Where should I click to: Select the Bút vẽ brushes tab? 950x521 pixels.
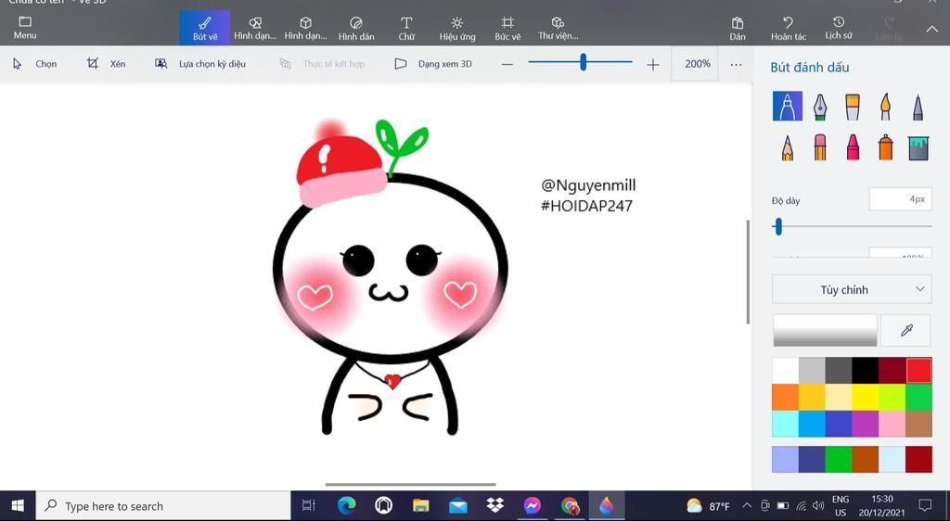point(205,28)
